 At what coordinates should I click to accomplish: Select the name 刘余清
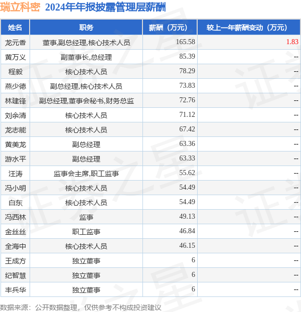coord(16,115)
